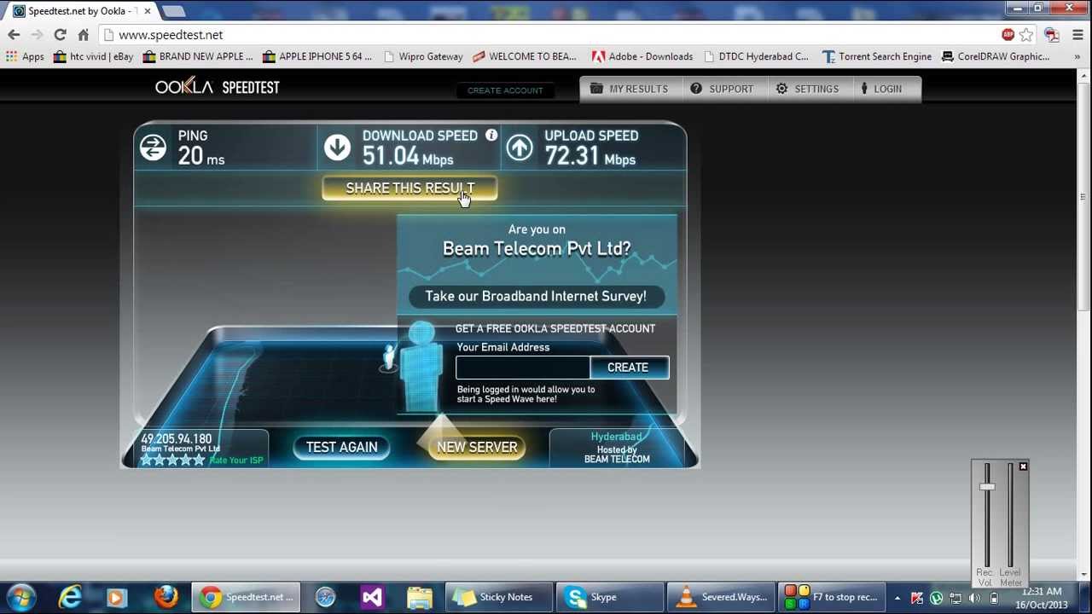The height and width of the screenshot is (614, 1092).
Task: Launch Internet Explorer from taskbar
Action: (70, 597)
